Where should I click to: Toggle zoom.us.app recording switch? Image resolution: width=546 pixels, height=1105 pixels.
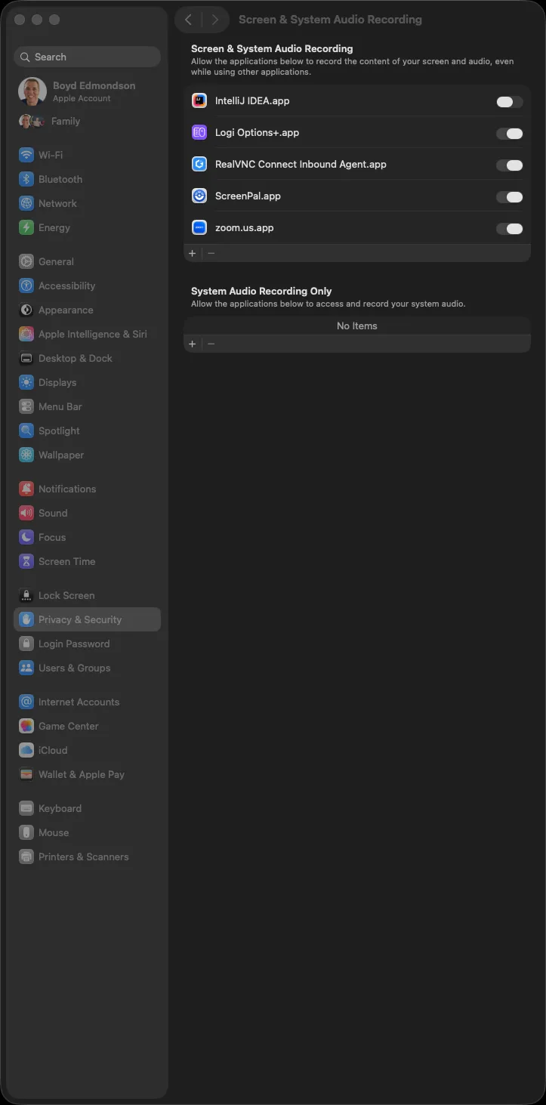click(x=509, y=229)
